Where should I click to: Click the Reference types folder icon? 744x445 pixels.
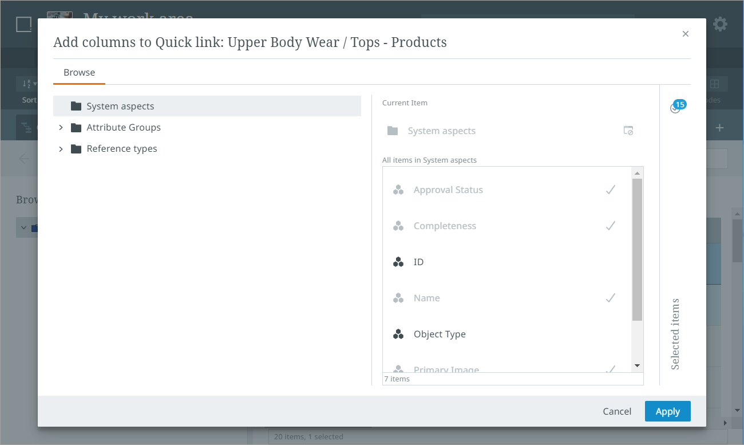(x=76, y=148)
